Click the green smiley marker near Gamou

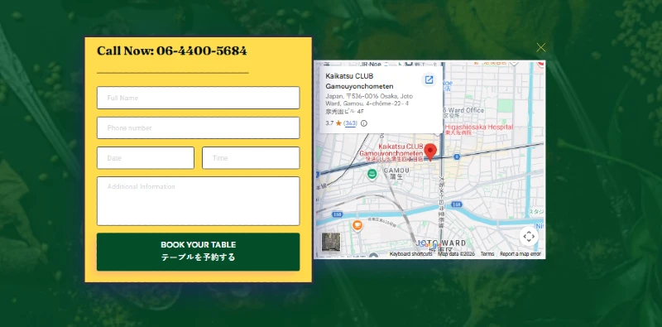372,174
